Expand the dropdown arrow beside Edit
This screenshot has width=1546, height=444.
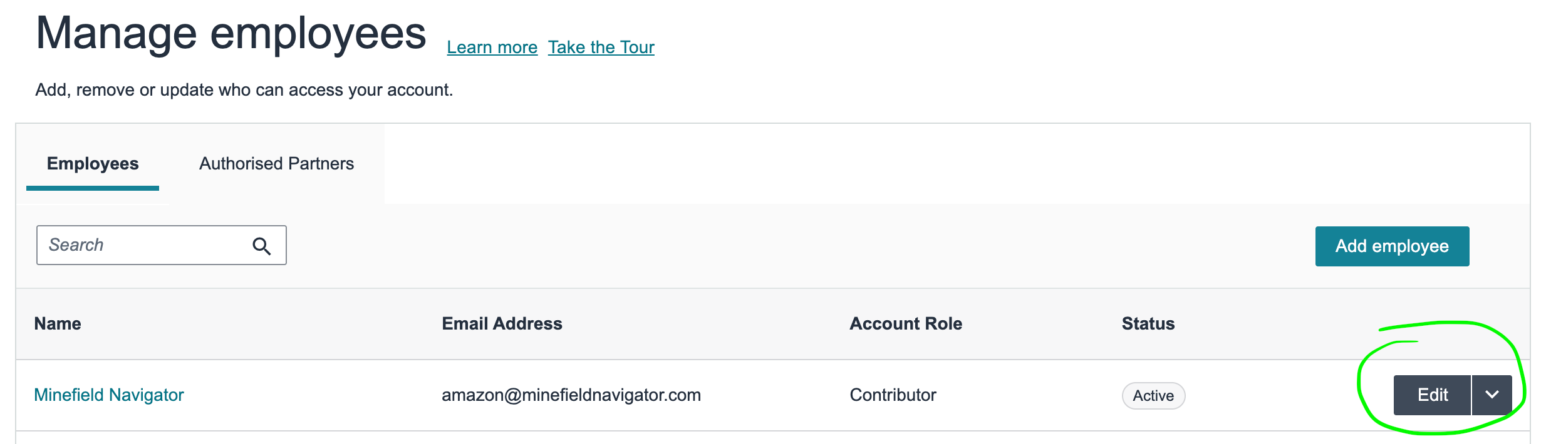point(1492,395)
